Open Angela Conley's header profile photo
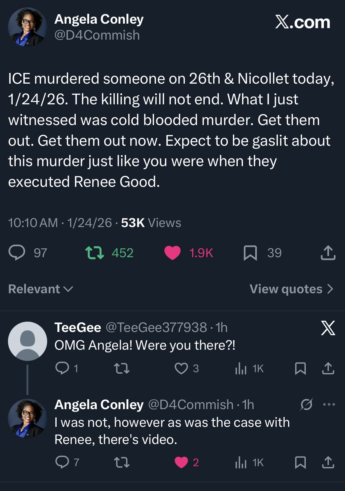345x491 pixels. 27,27
